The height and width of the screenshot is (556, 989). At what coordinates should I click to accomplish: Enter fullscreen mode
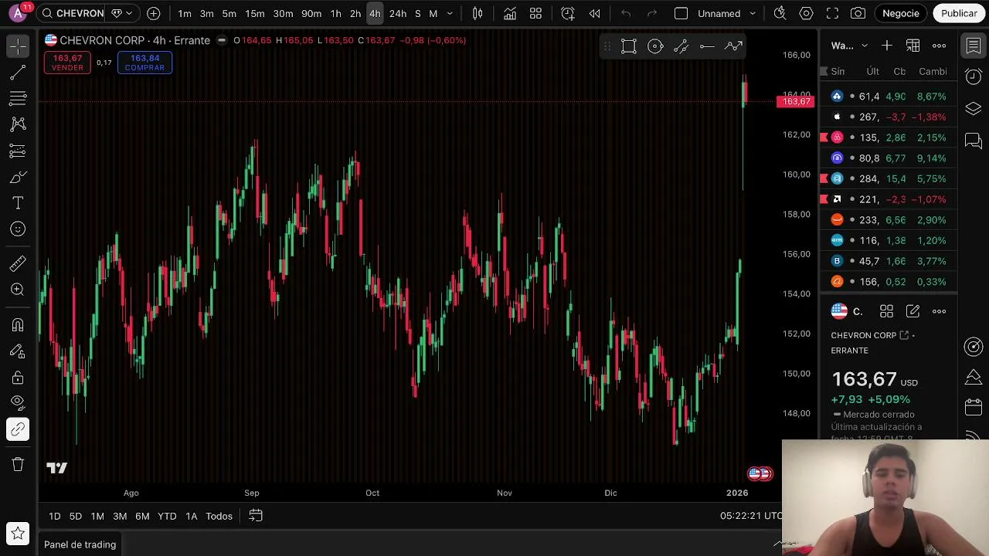tap(832, 13)
